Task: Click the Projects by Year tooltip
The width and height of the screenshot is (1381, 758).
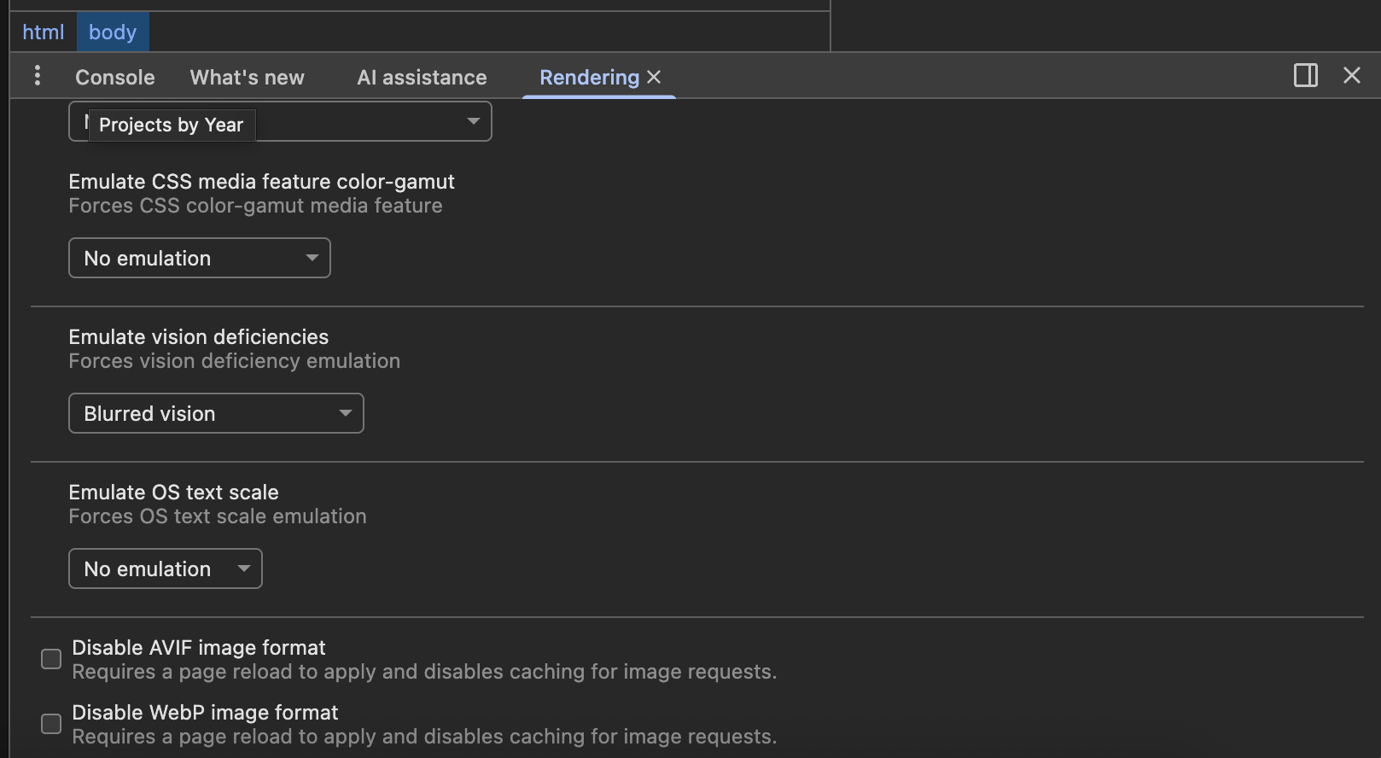Action: pos(172,125)
